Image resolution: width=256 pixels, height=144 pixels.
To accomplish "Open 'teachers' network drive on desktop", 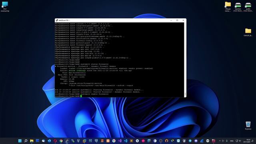I will pyautogui.click(x=238, y=7).
